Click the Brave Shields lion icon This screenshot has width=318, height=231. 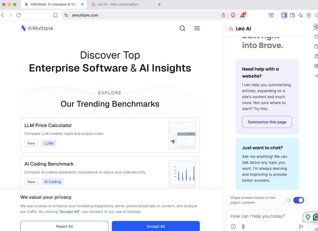tap(233, 15)
